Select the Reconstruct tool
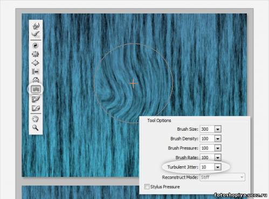 (x=36, y=34)
